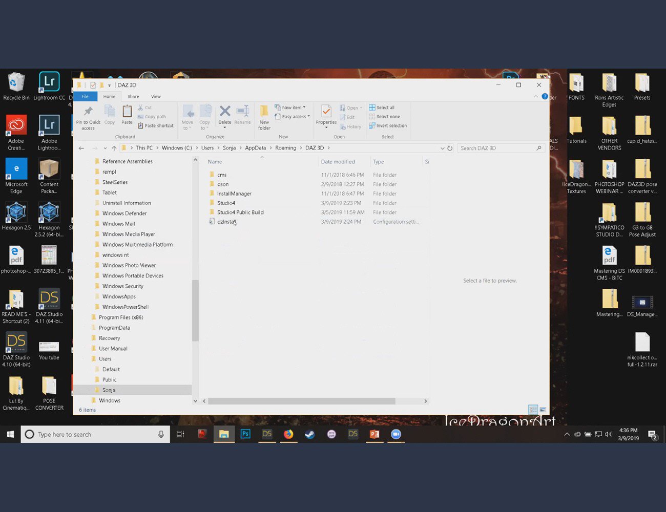Image resolution: width=666 pixels, height=512 pixels.
Task: Toggle the title bar checkmark quick access button
Action: [x=93, y=85]
